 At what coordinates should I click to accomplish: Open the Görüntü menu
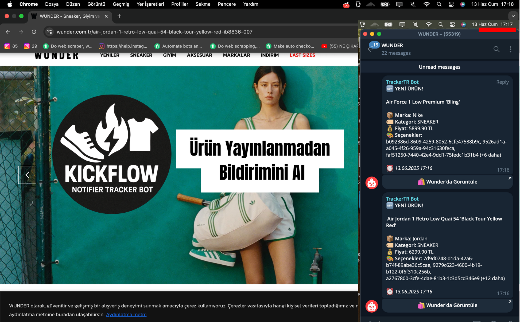96,4
